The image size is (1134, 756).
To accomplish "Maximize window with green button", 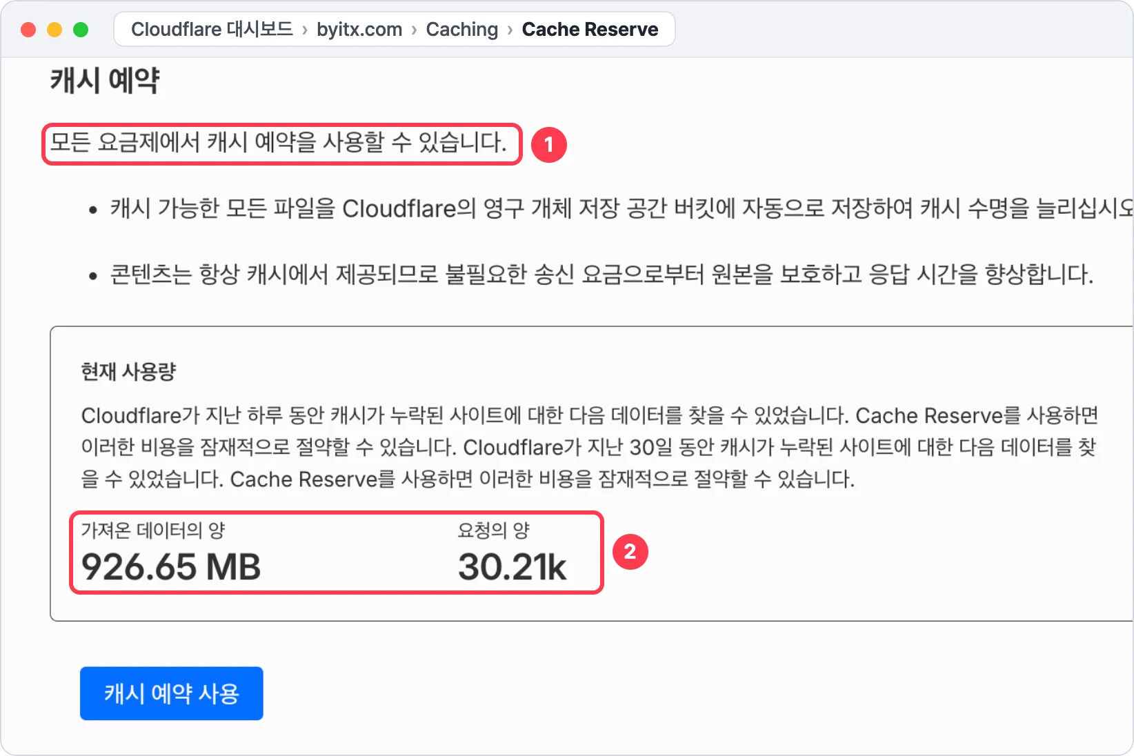I will click(x=81, y=30).
